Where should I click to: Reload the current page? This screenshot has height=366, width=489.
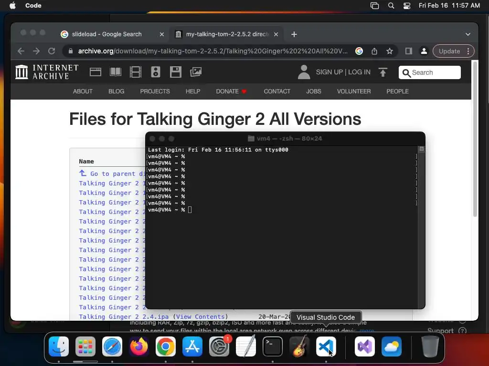tap(52, 51)
